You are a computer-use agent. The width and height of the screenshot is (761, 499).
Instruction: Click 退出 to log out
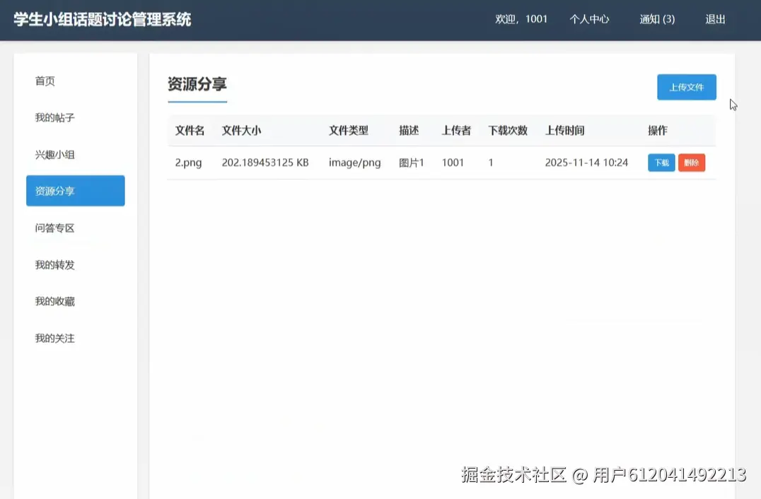714,19
